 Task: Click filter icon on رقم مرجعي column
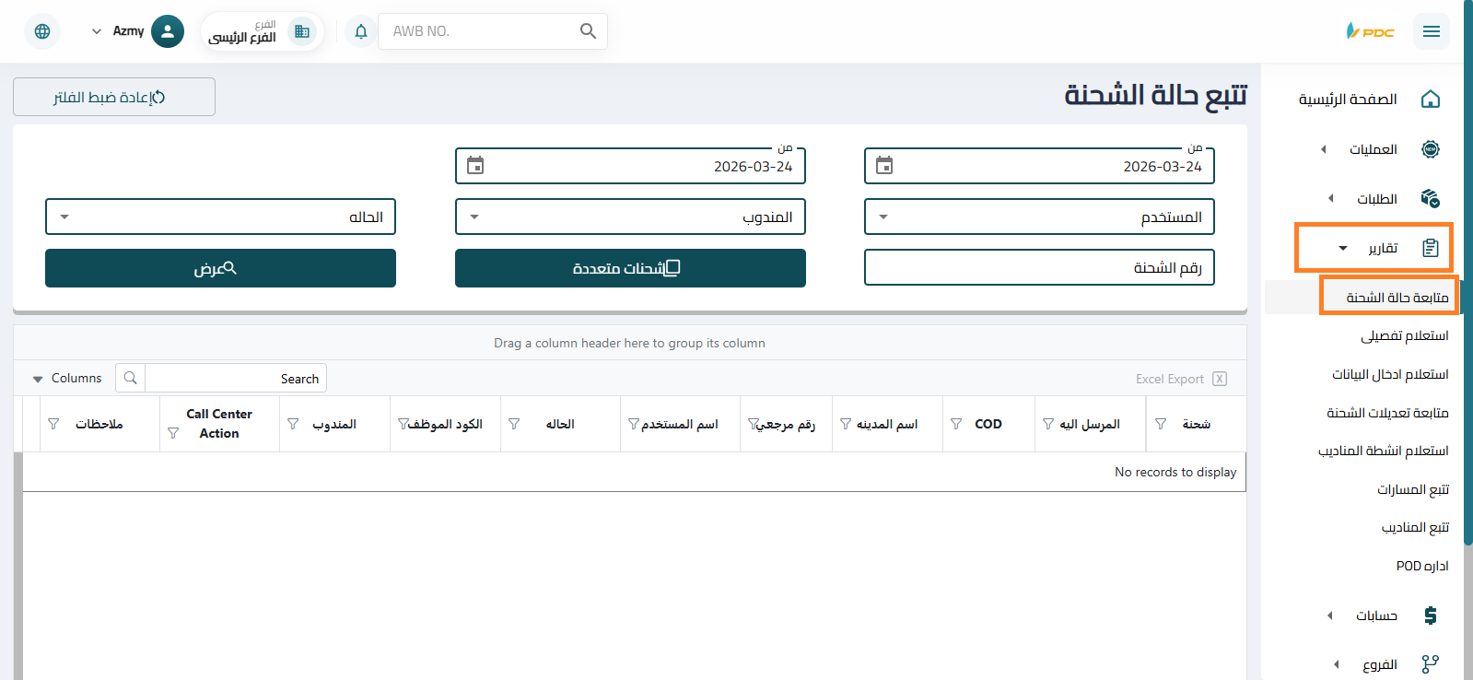tap(754, 424)
